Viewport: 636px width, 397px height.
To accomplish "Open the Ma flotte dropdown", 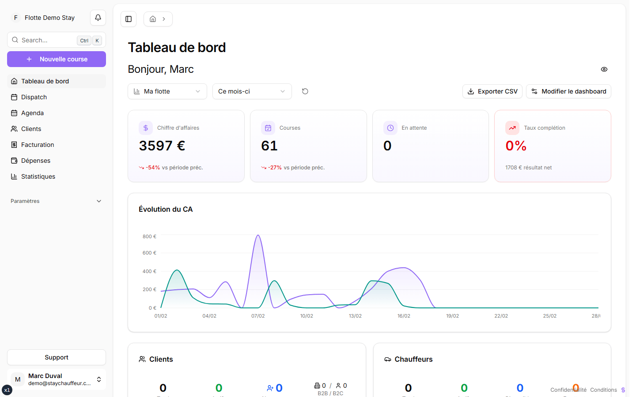I will 167,91.
